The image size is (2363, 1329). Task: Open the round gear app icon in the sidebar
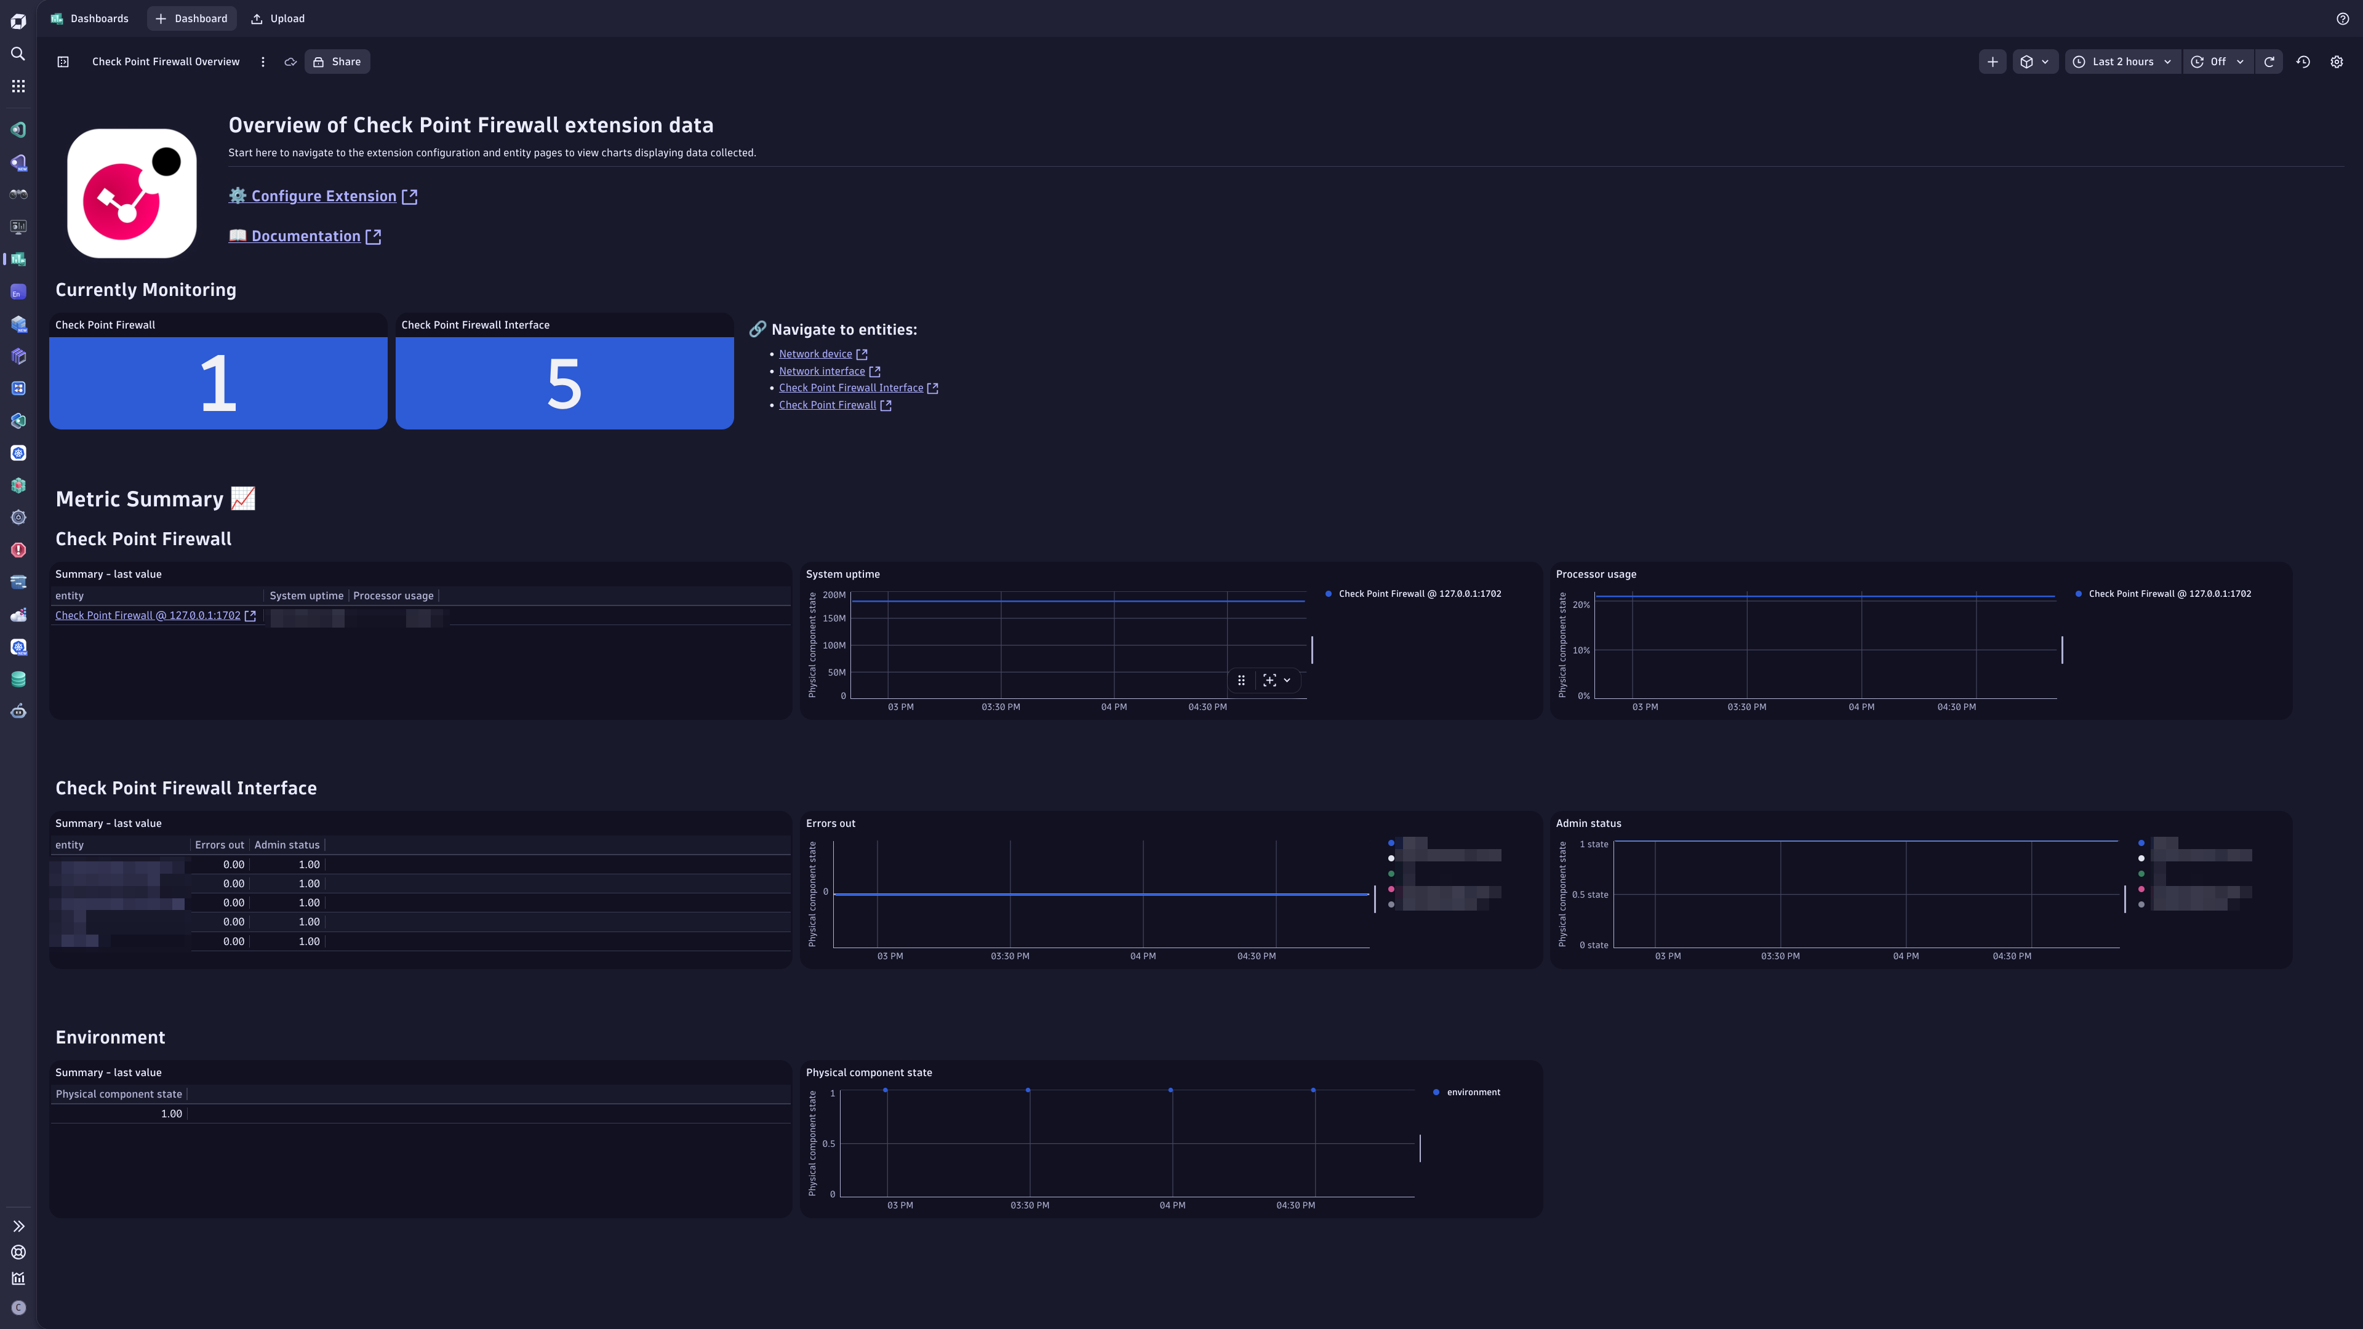coord(18,517)
